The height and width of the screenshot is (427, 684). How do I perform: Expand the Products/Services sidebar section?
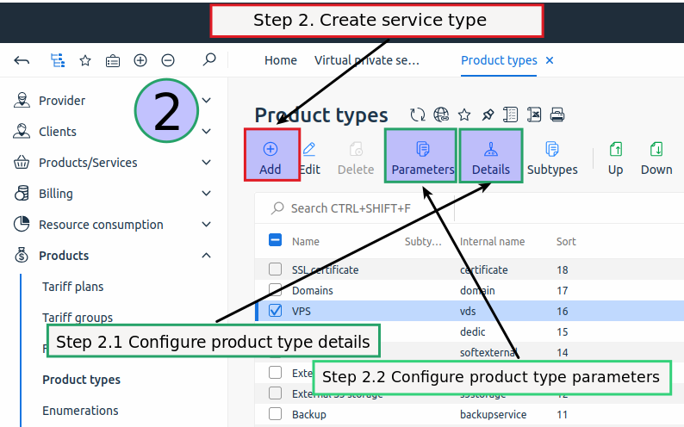[x=206, y=163]
